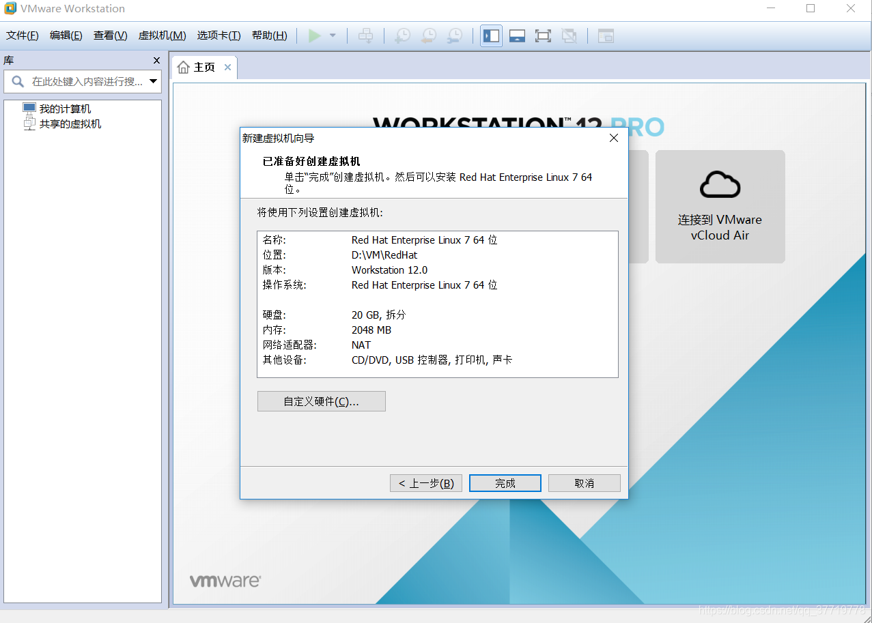This screenshot has width=872, height=623.
Task: Click the 名称 row Red Hat value
Action: point(425,240)
